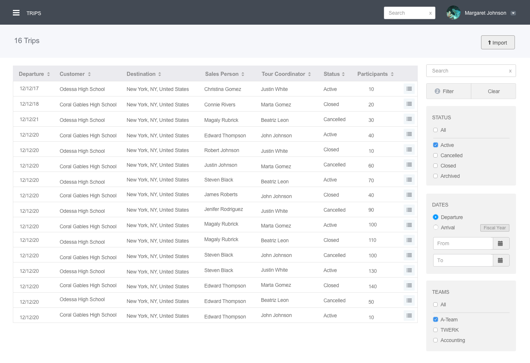The height and width of the screenshot is (363, 530).
Task: Click participants value 90
Action: [x=371, y=210]
